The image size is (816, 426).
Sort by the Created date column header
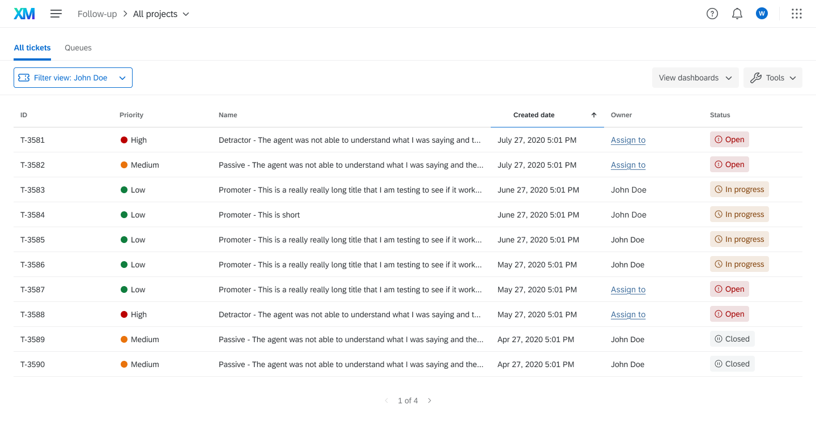(x=534, y=115)
